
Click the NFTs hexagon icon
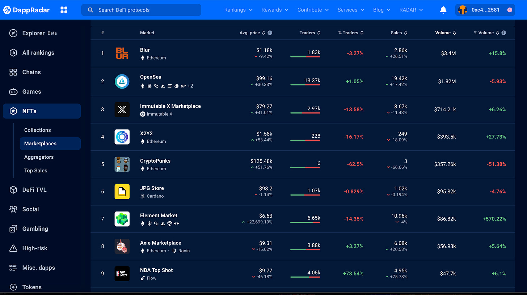[13, 111]
